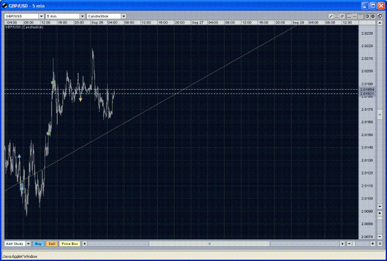Click the upper green circle marker
The image size is (387, 261).
click(53, 82)
